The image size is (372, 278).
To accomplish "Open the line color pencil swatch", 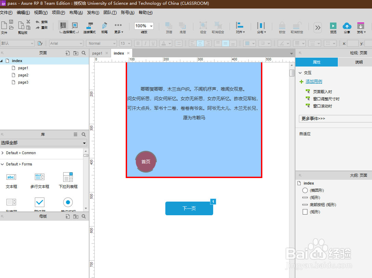I will point(284,43).
